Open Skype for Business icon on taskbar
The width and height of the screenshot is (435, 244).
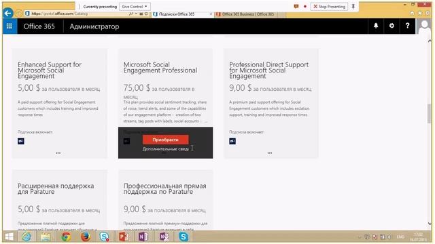(184, 237)
